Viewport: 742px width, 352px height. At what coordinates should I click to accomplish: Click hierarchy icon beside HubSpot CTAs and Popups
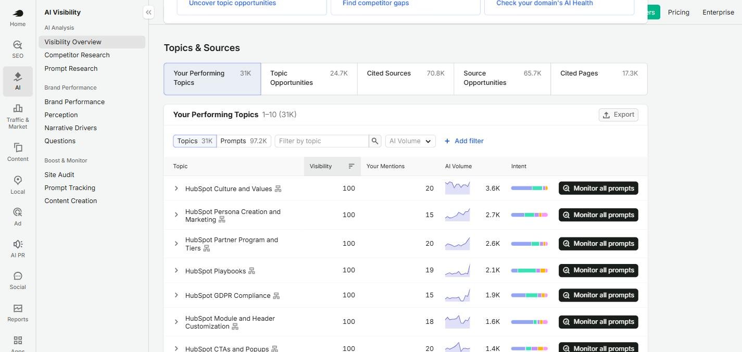275,349
